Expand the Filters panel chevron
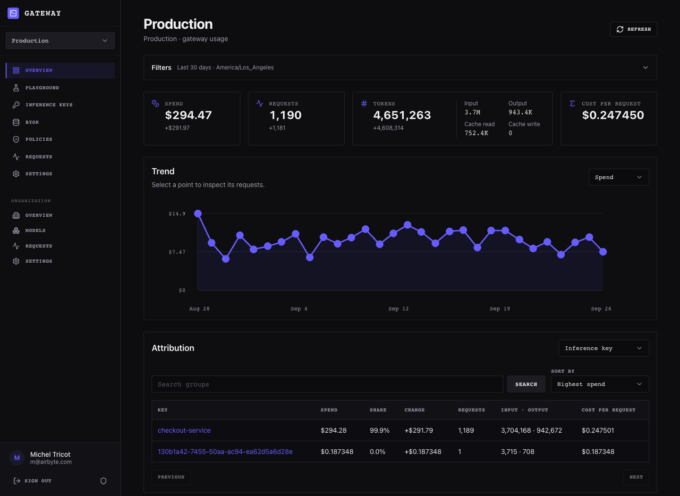The width and height of the screenshot is (680, 496). click(646, 68)
